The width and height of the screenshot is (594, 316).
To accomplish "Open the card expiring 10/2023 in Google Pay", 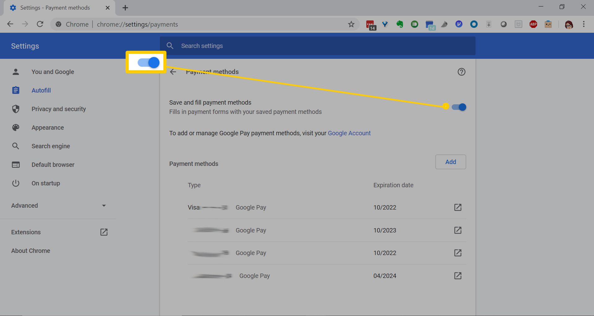I will pos(458,230).
